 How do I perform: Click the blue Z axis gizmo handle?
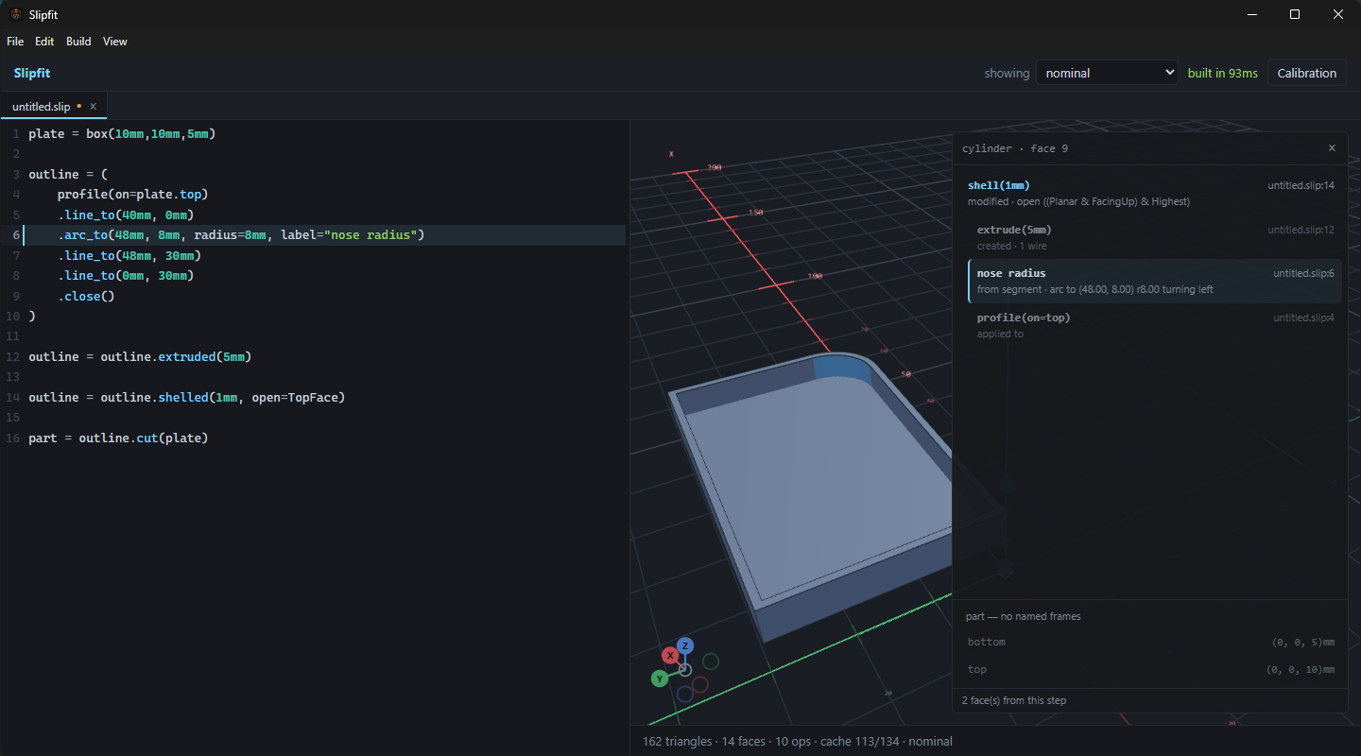[685, 645]
